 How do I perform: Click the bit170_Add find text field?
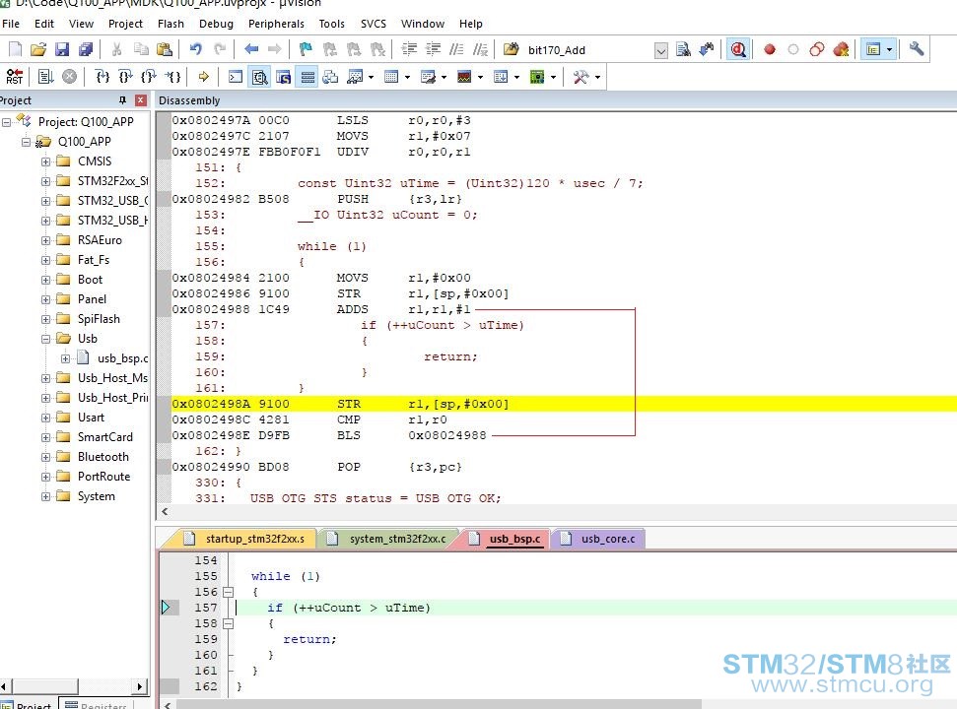tap(588, 50)
